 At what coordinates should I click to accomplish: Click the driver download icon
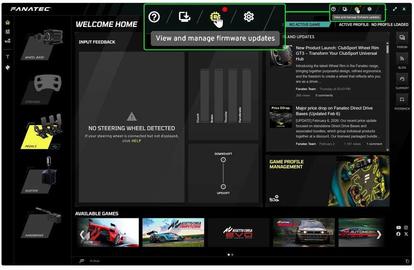(345, 9)
